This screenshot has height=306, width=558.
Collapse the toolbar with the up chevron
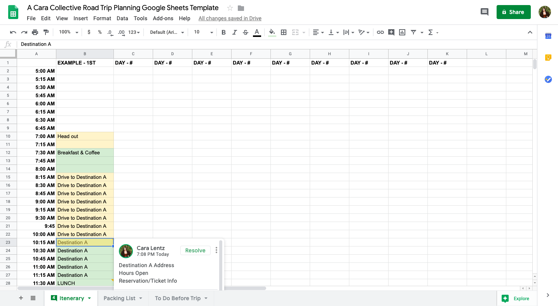[530, 32]
